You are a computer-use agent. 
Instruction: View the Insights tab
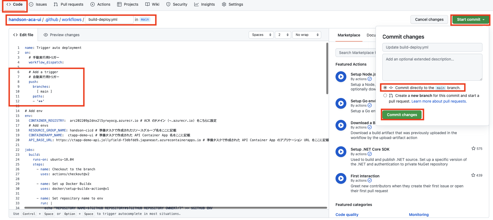click(x=205, y=4)
